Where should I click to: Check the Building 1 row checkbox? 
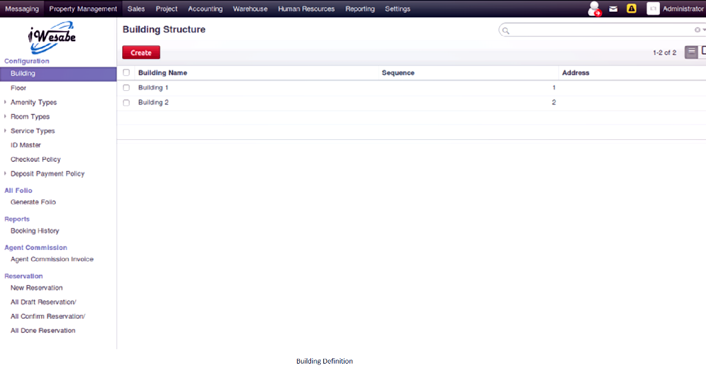click(126, 87)
